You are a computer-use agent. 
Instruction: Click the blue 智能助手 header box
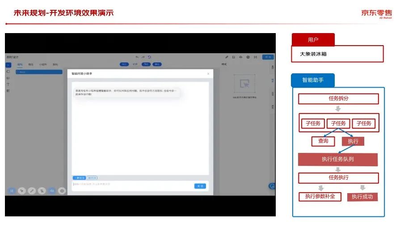click(x=313, y=80)
